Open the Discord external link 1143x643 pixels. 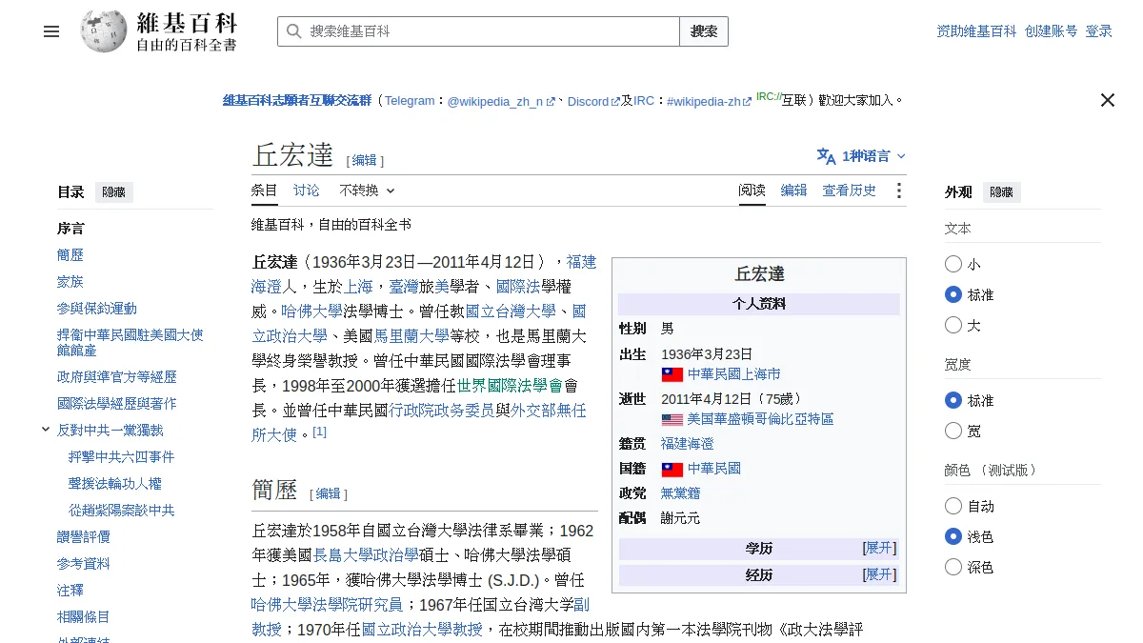(x=593, y=101)
